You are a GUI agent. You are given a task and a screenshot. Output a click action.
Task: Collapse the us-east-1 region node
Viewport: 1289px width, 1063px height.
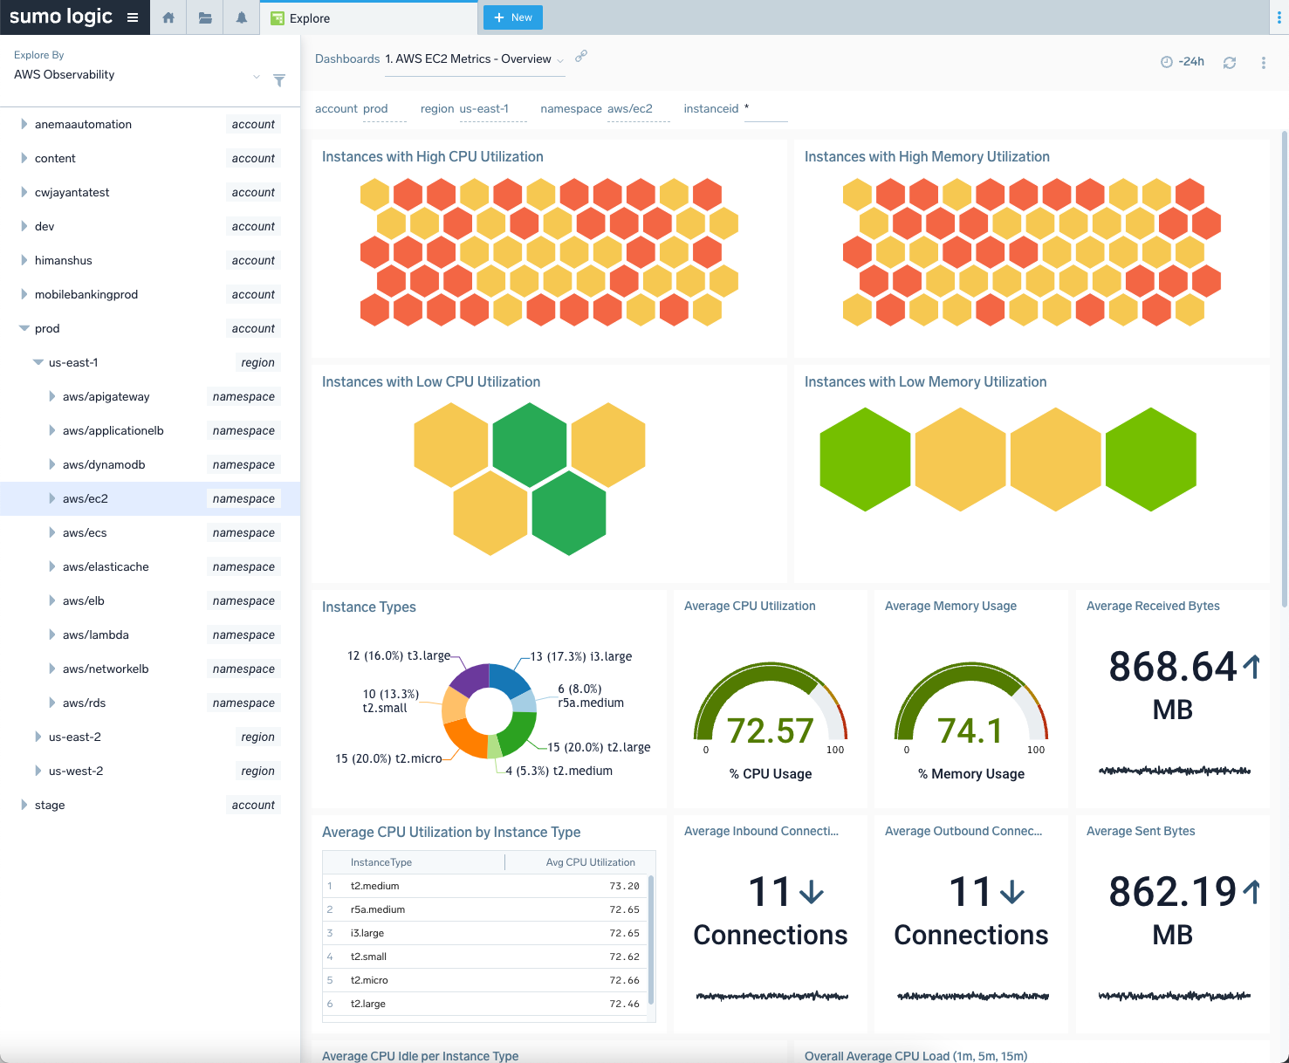pos(38,362)
